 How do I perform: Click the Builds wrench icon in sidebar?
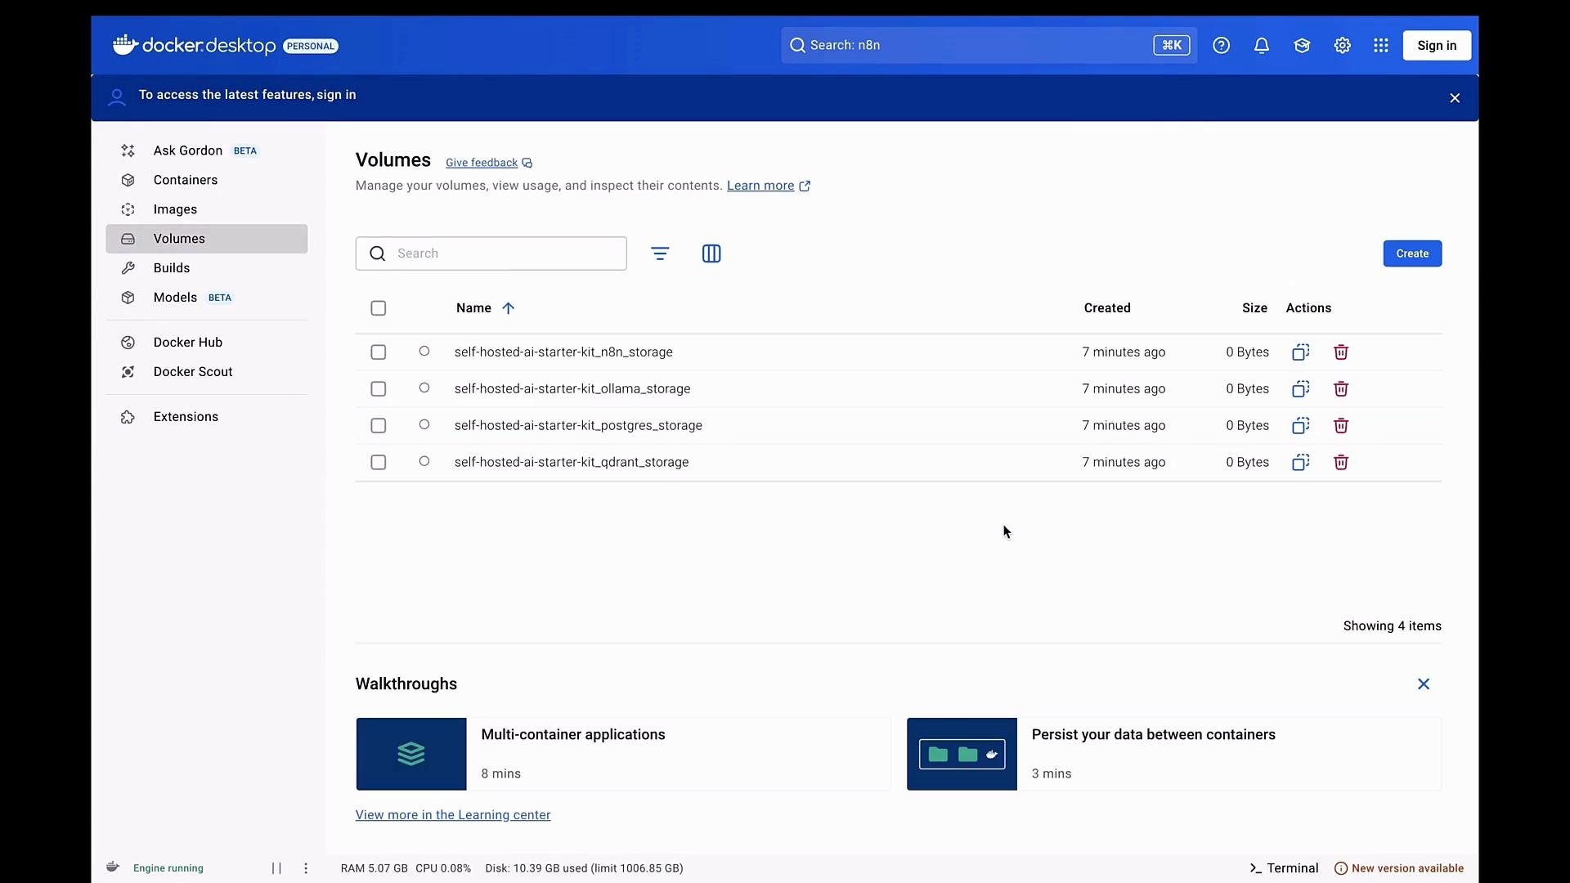coord(128,268)
